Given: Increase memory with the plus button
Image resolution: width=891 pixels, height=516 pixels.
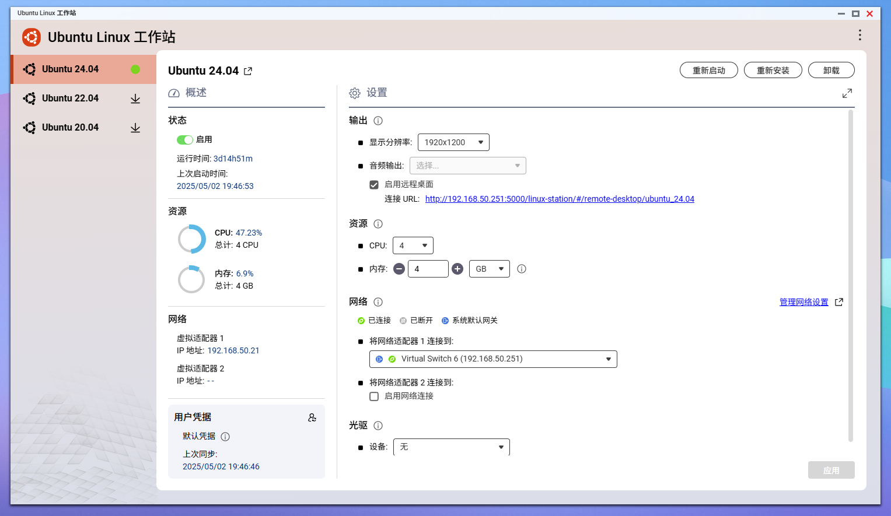Looking at the screenshot, I should point(457,269).
